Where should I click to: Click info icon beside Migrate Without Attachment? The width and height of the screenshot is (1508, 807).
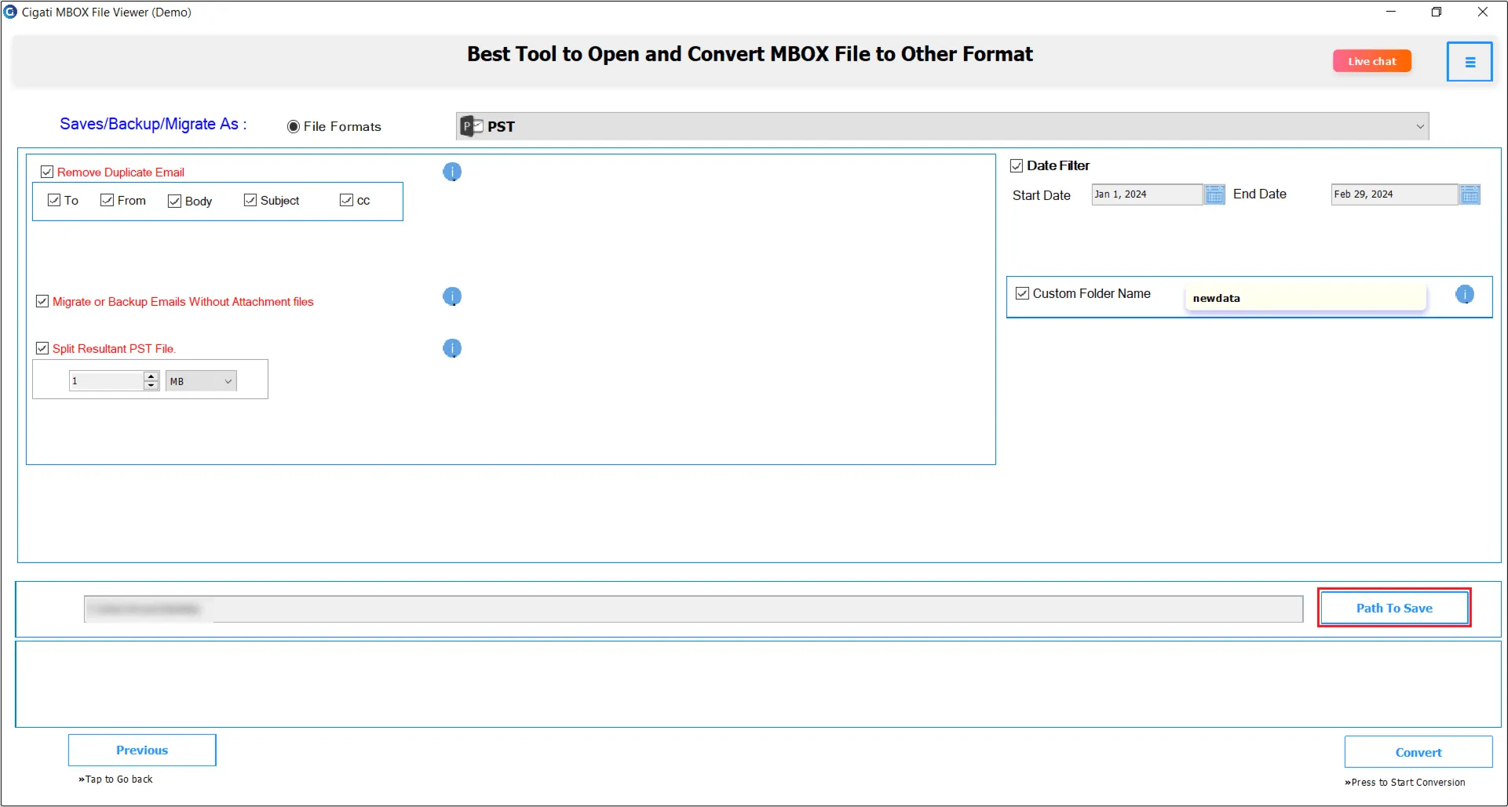pyautogui.click(x=452, y=296)
